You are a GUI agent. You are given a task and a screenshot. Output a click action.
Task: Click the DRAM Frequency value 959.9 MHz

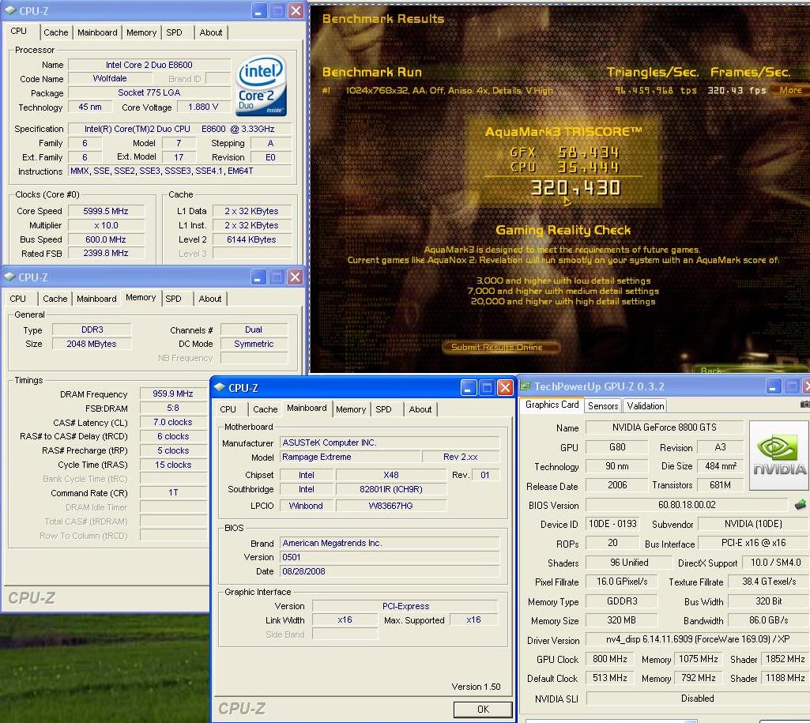(173, 394)
